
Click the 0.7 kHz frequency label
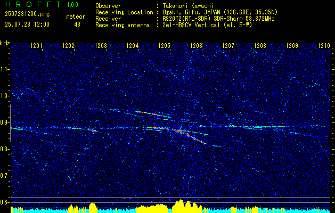(x=4, y=176)
